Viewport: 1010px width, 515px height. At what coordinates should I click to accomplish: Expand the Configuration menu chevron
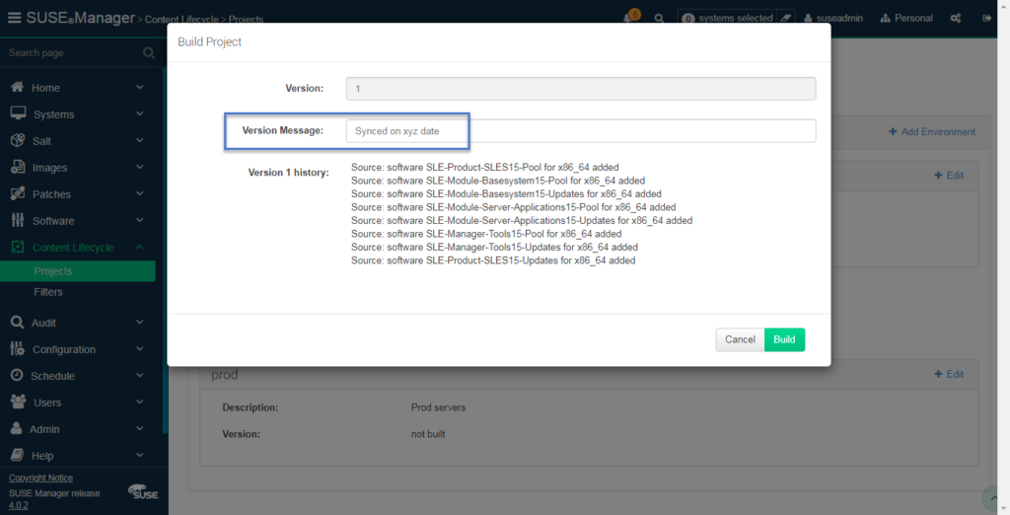[140, 348]
